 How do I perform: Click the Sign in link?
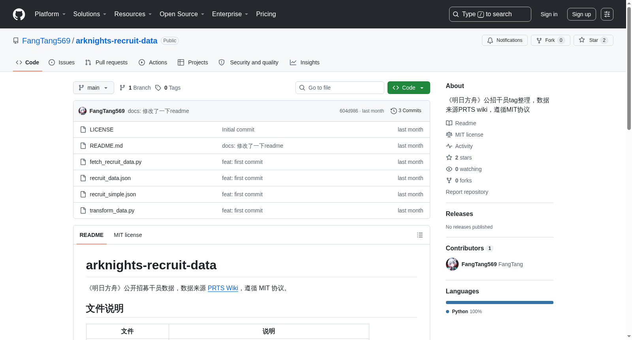pyautogui.click(x=549, y=14)
